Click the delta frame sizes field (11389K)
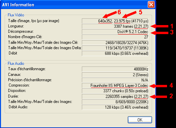The width and height of the screenshot is (176, 128). [115, 48]
